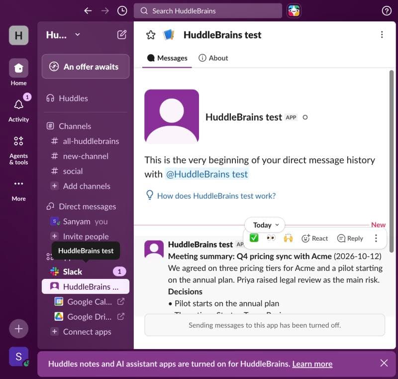This screenshot has height=379, width=398.
Task: Expand the Today date dropdown
Action: coord(265,225)
